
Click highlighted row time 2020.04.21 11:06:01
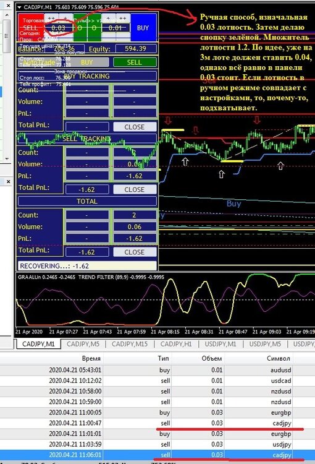point(75,455)
